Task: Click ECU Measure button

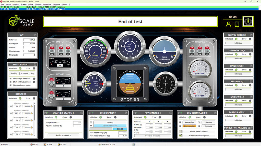Action: click(x=208, y=126)
